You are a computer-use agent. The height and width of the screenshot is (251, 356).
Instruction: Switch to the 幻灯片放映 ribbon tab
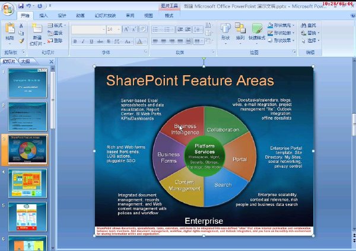[105, 15]
